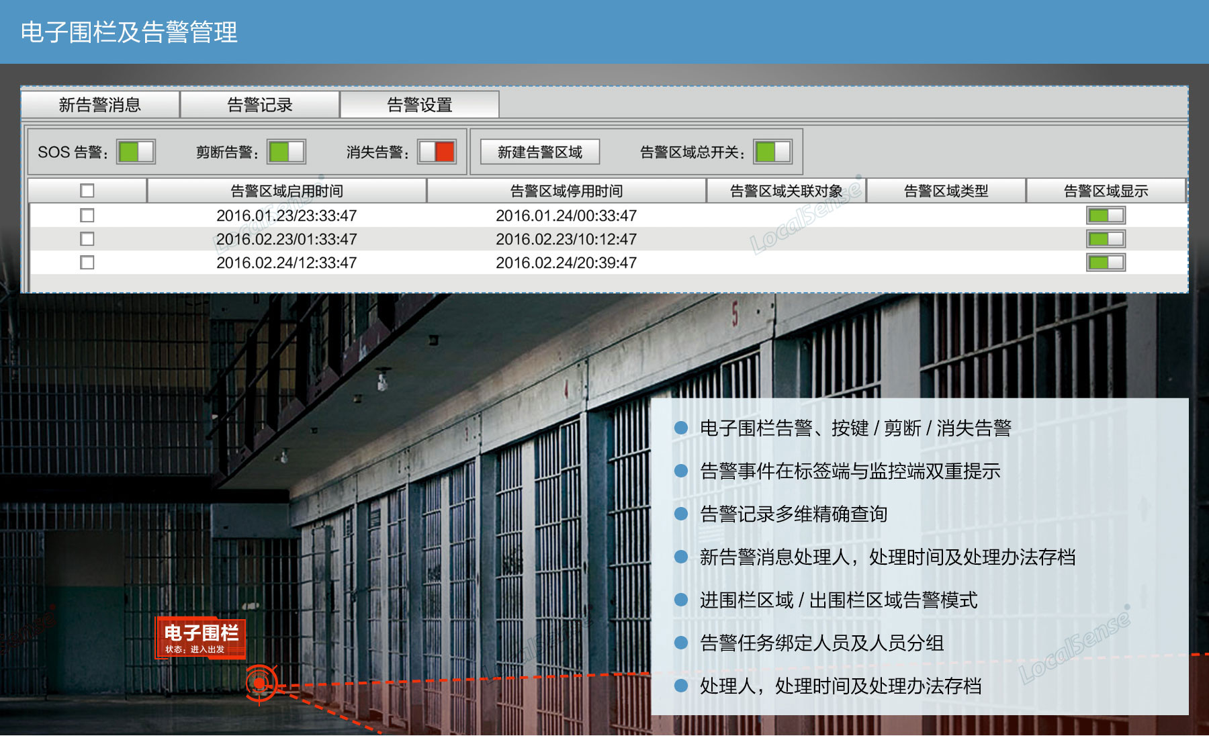Screen dimensions: 1209x736
Task: Toggle display switch for 2016.02.23 alarm zone
Action: pyautogui.click(x=1106, y=239)
